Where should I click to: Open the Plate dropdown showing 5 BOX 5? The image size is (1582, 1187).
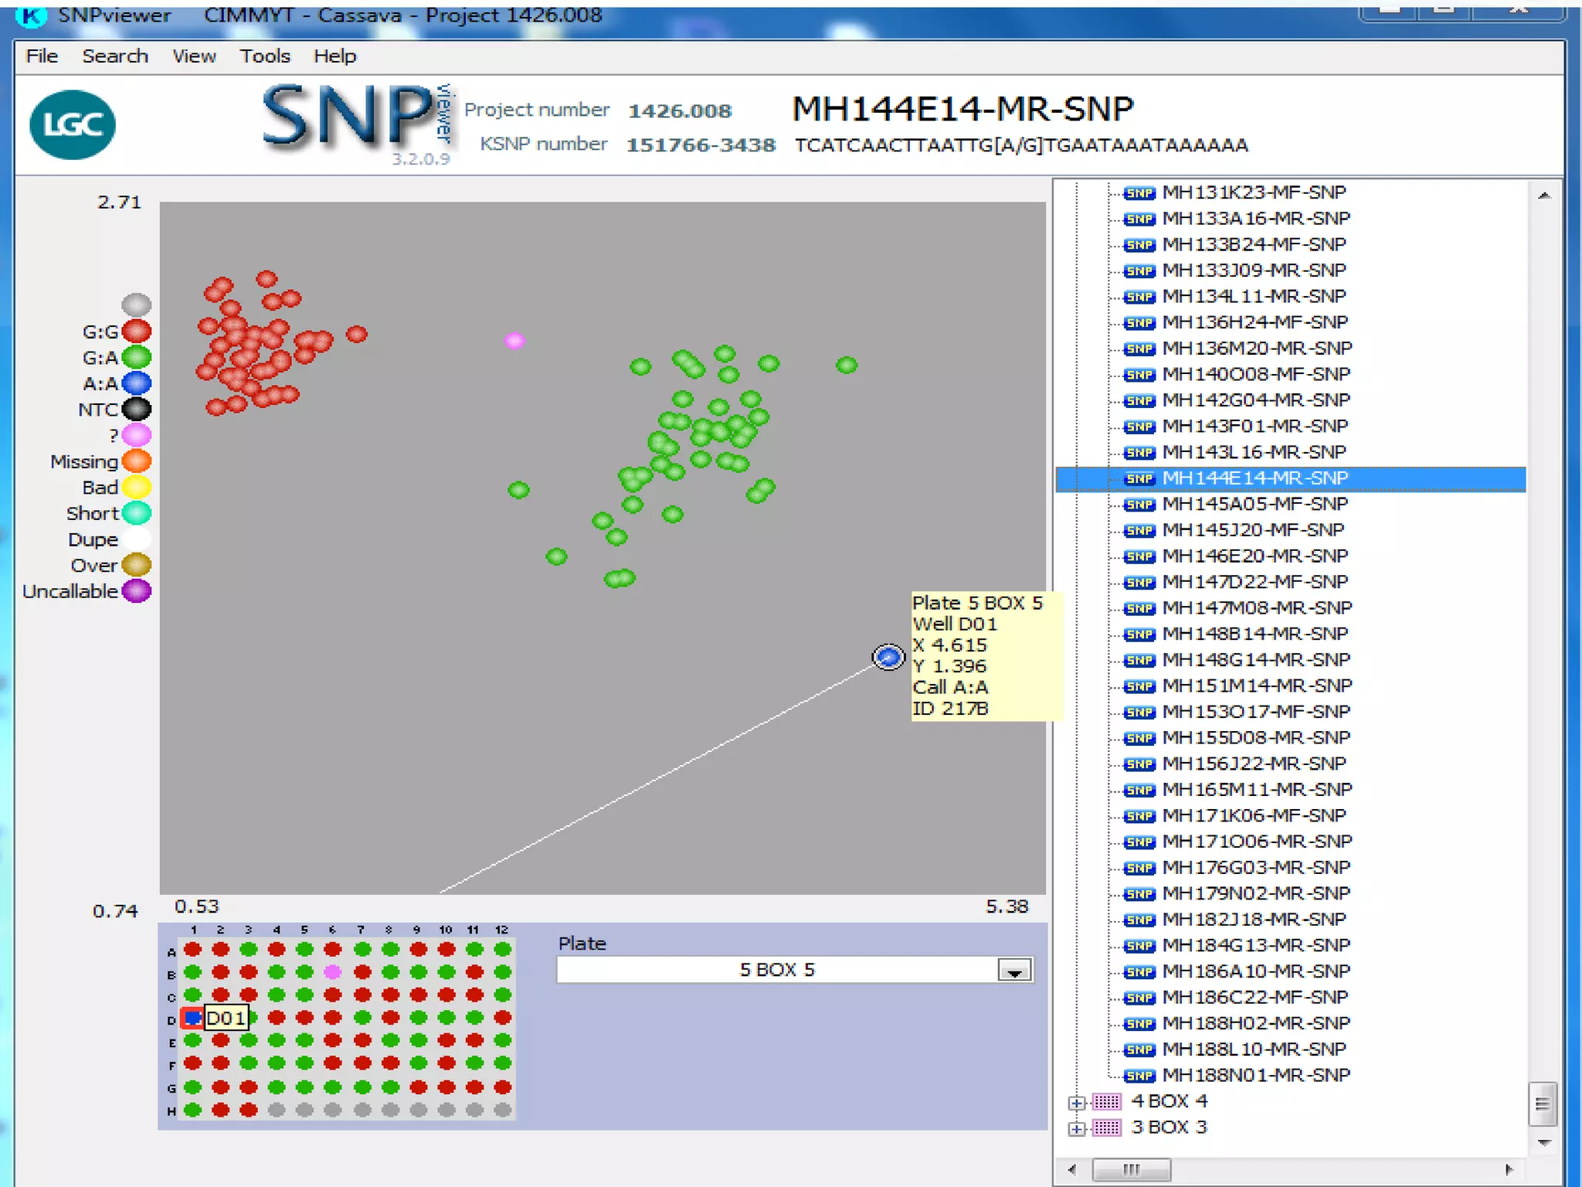[1014, 971]
